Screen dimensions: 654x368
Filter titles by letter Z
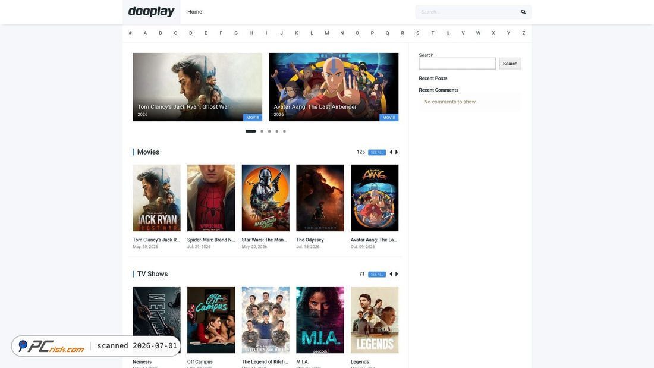523,33
